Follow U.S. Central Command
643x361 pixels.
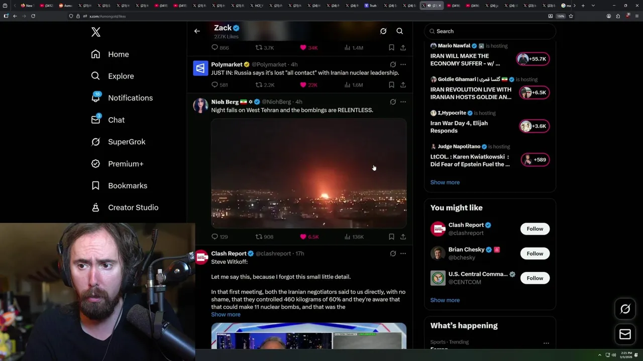pyautogui.click(x=535, y=278)
